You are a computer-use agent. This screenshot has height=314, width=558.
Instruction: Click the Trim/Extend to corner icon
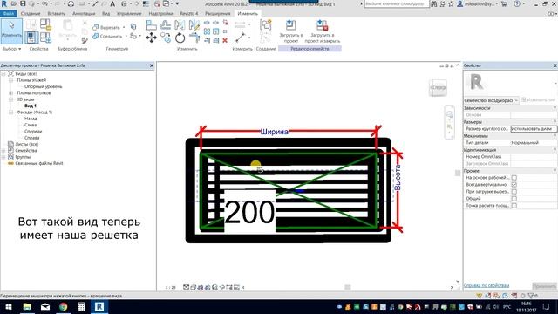click(194, 38)
